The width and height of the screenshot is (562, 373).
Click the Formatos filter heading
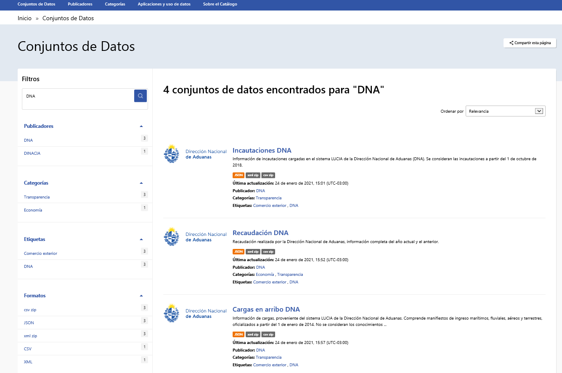[x=35, y=296]
